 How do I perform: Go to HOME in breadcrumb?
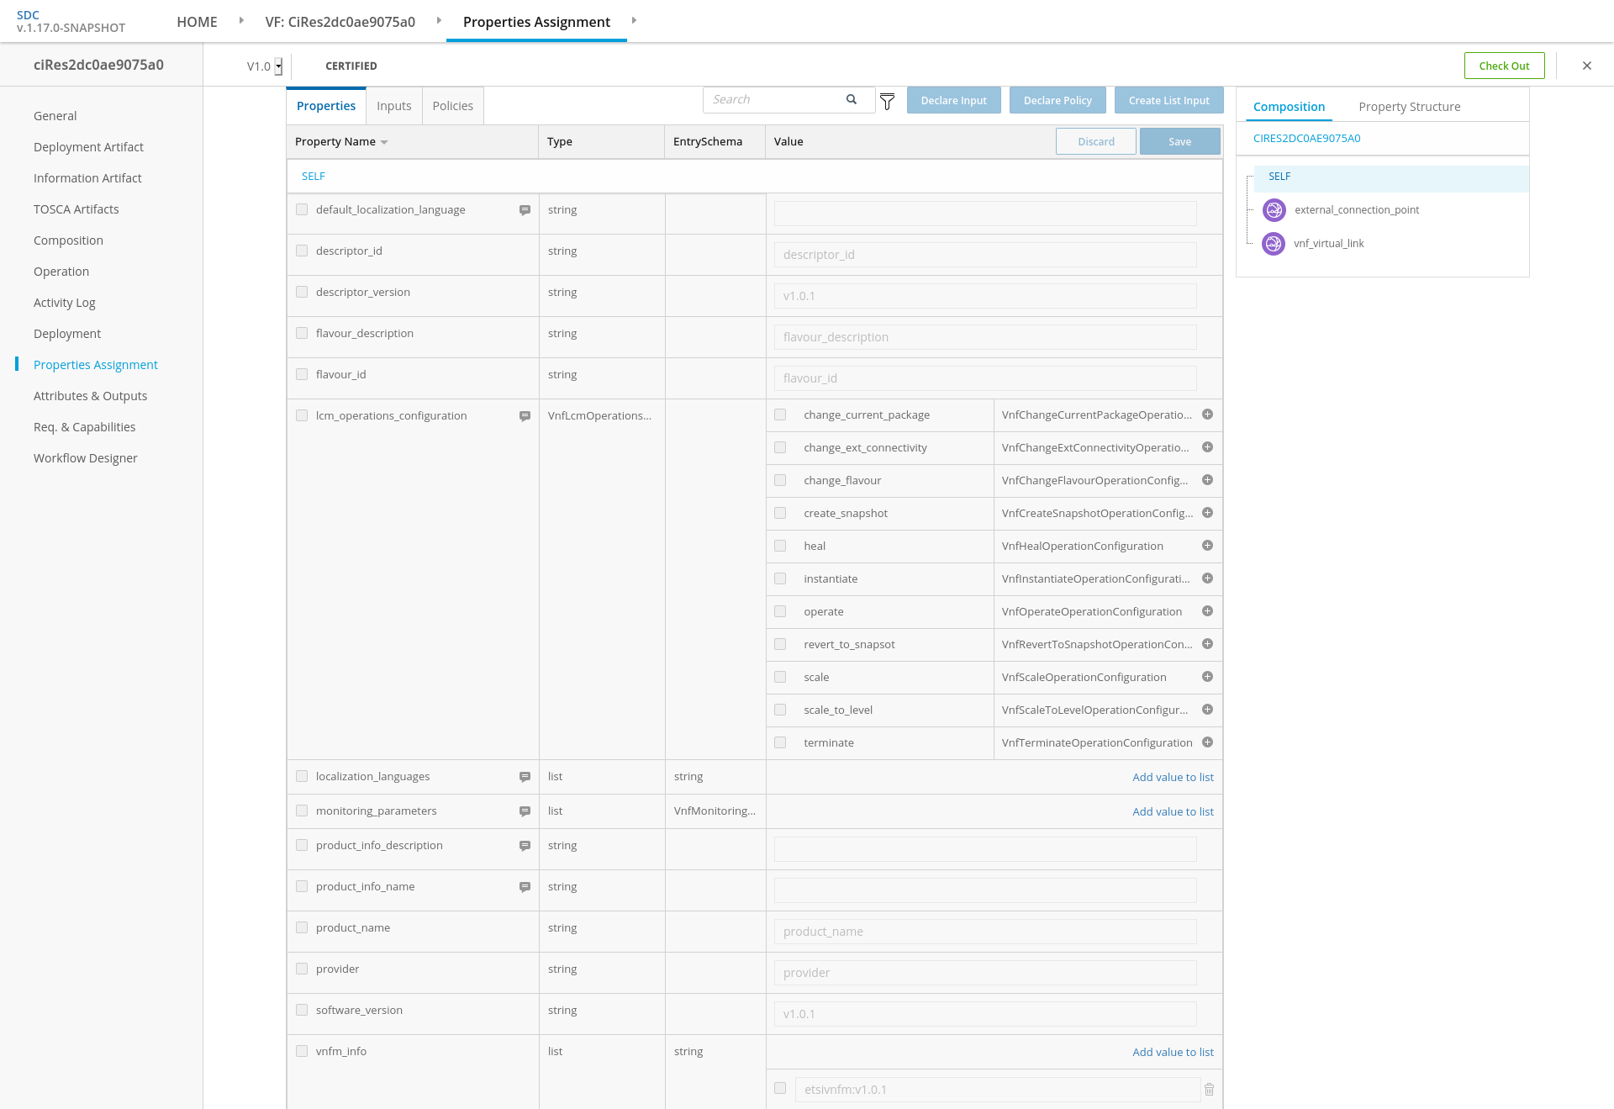tap(197, 22)
